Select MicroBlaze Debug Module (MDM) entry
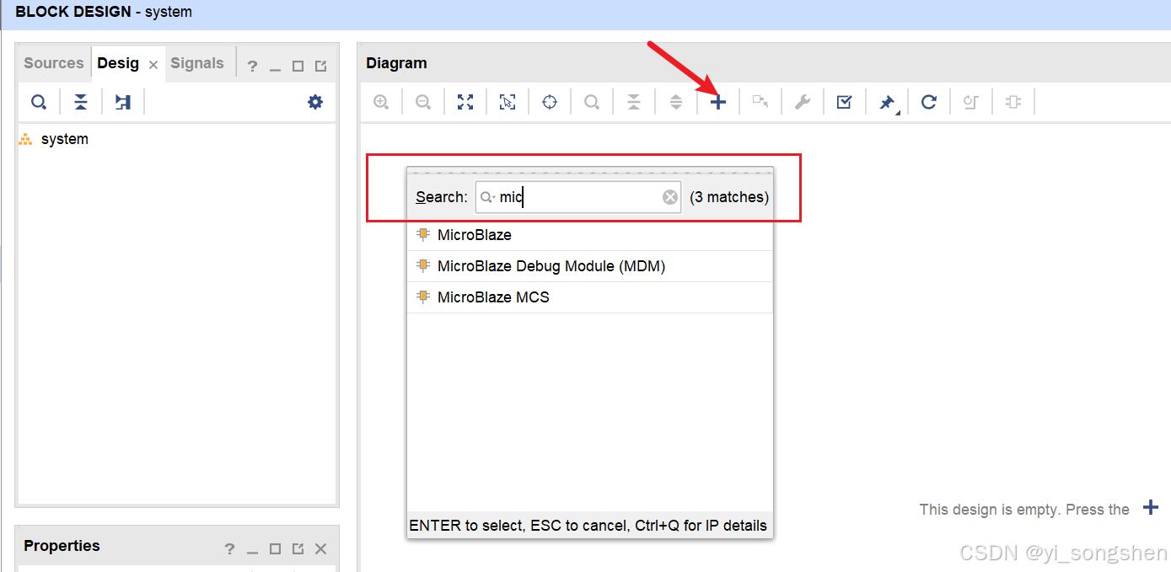 pyautogui.click(x=589, y=266)
